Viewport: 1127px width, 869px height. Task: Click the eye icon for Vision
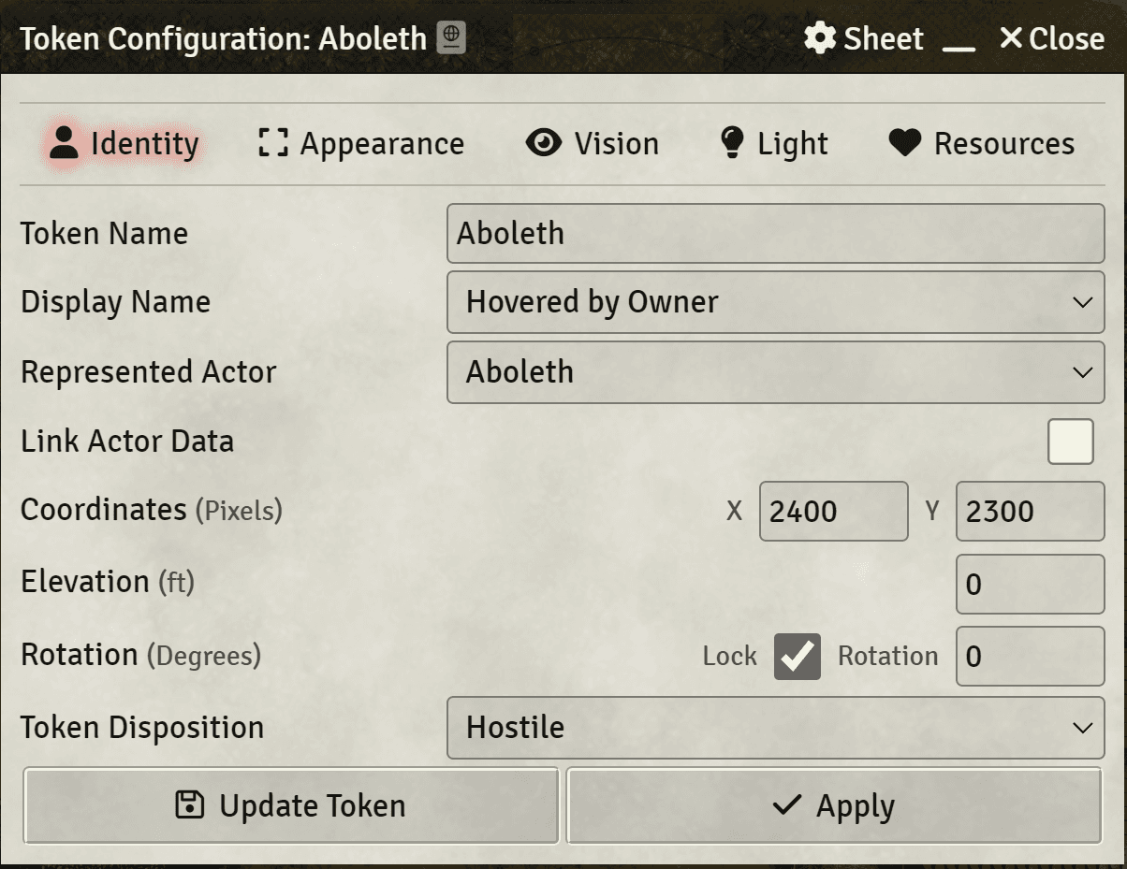[x=544, y=143]
